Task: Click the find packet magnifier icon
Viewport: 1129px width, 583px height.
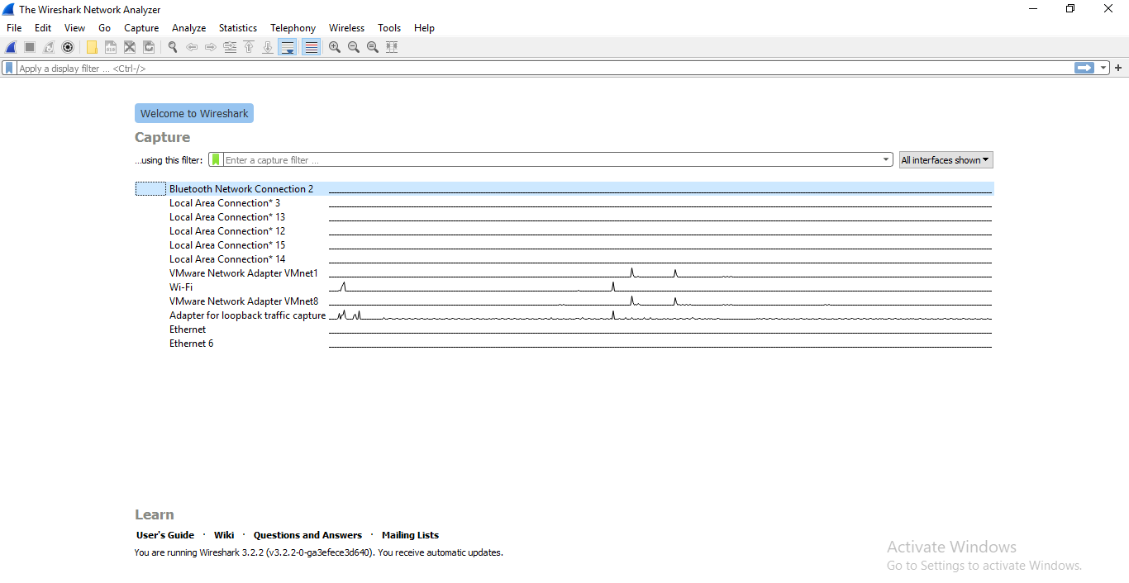Action: pos(173,48)
